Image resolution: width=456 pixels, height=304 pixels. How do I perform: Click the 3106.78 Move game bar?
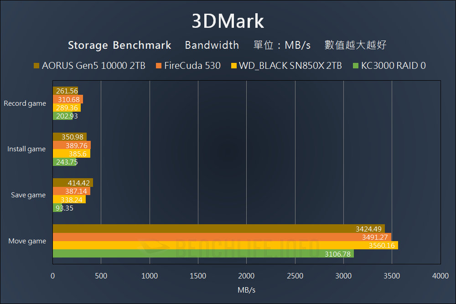point(203,253)
